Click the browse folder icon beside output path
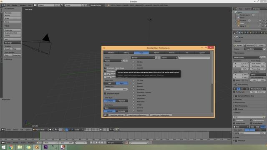 pos(264,117)
